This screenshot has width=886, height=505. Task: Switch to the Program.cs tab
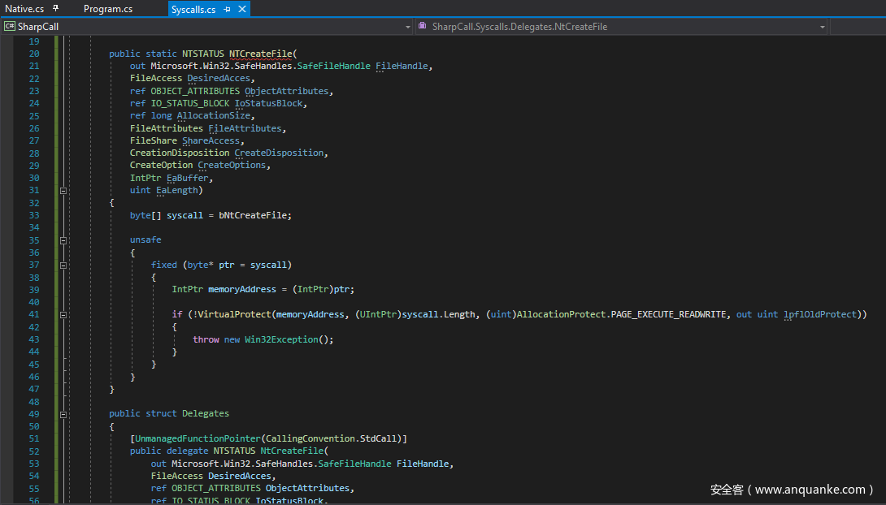click(x=108, y=9)
